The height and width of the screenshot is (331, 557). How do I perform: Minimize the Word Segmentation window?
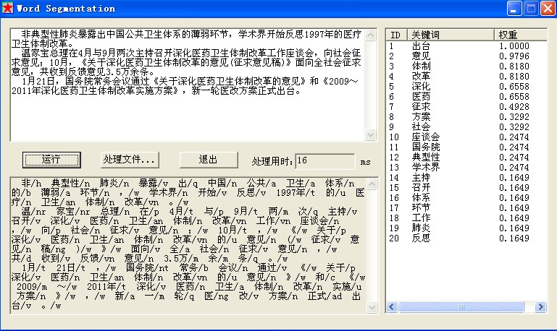coord(514,9)
